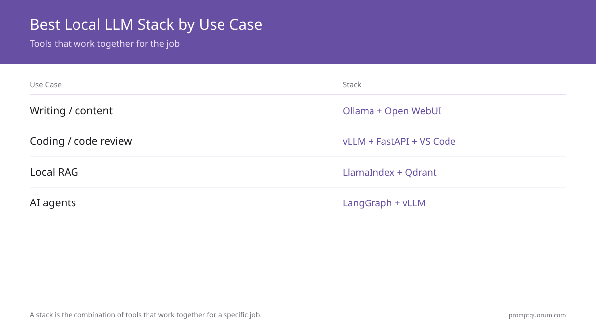This screenshot has height=335, width=596.
Task: Click the 'LlamaIndex + Qdrant' stack entry
Action: [x=389, y=172]
